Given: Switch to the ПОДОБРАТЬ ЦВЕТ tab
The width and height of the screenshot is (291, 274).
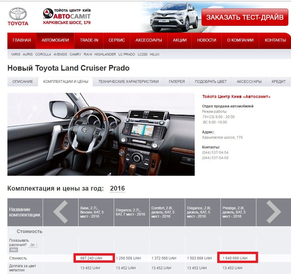Looking at the screenshot, I should click(x=211, y=82).
